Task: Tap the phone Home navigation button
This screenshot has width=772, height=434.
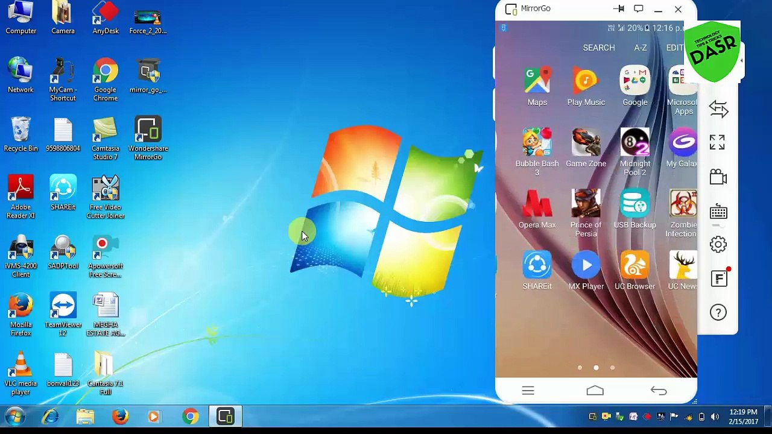Action: coord(595,391)
